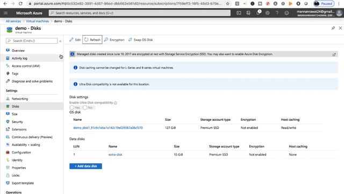Click Swap OS Disk

[x=140, y=40]
